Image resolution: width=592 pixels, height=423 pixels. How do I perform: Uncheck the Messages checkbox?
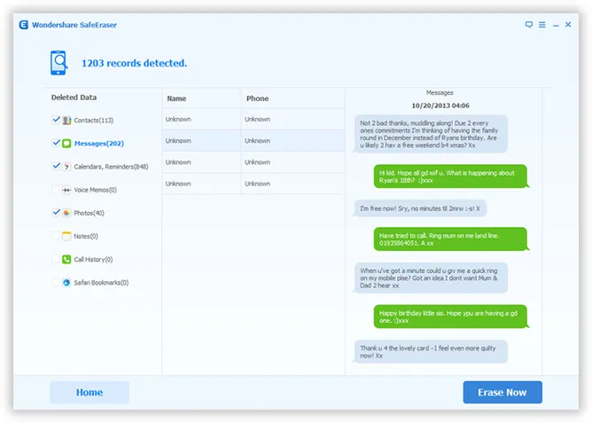[56, 143]
